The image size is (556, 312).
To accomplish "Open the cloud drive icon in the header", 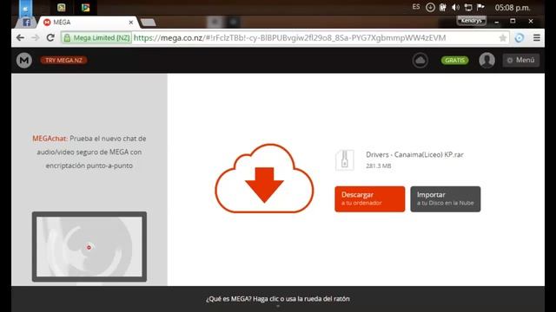I will pyautogui.click(x=420, y=61).
